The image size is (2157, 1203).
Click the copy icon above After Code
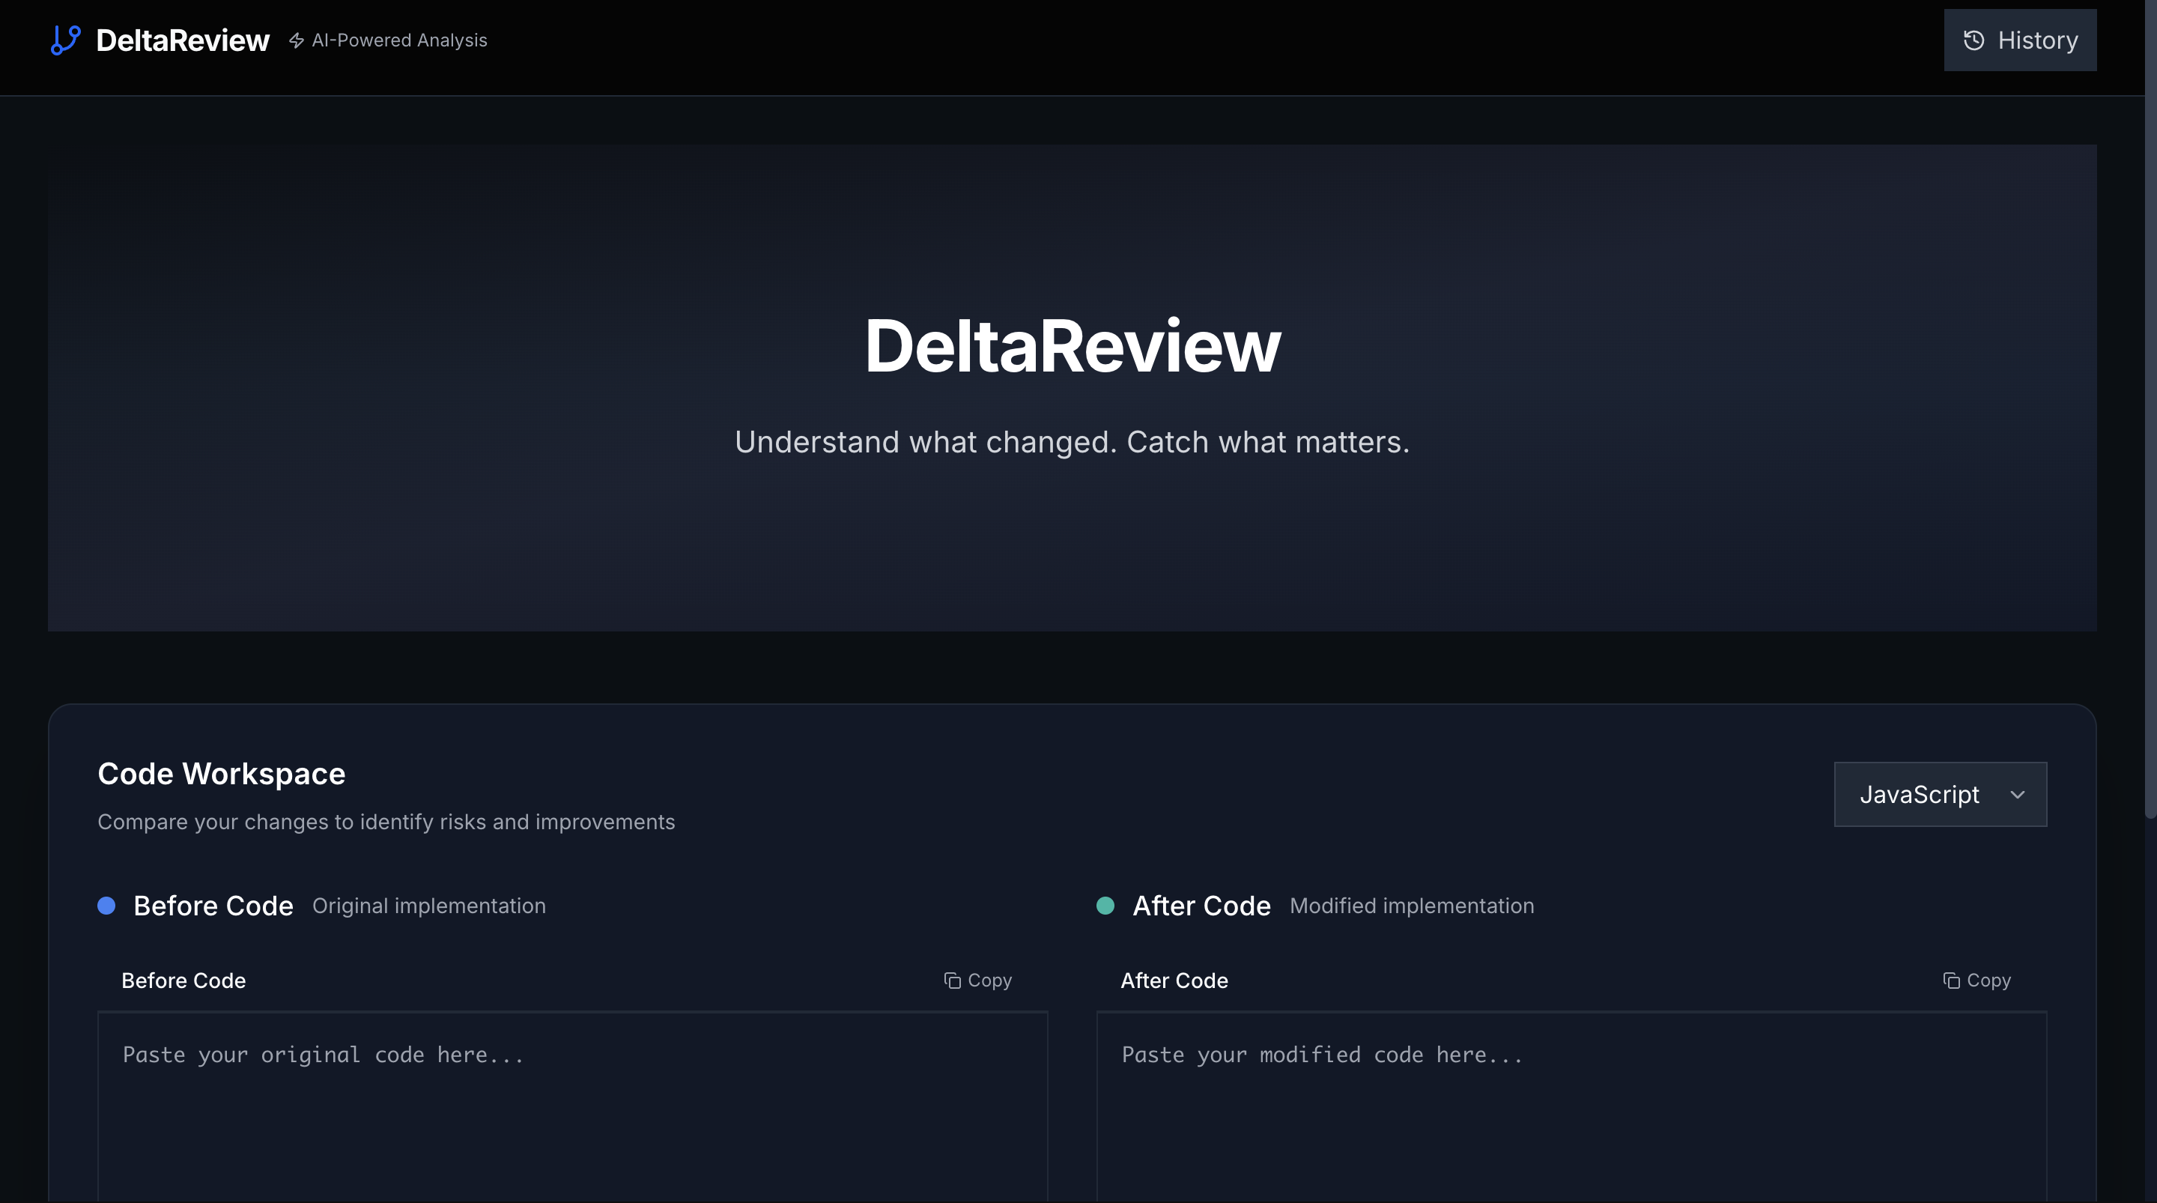1951,981
